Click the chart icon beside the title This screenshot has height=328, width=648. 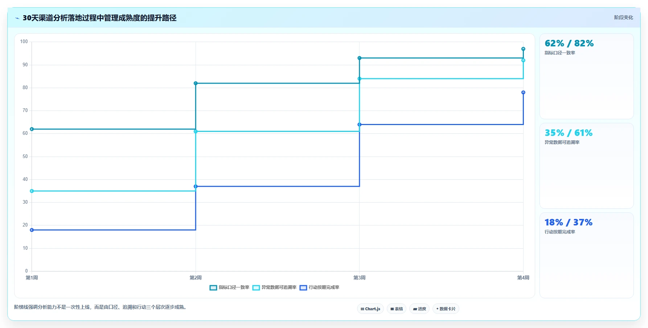click(17, 18)
